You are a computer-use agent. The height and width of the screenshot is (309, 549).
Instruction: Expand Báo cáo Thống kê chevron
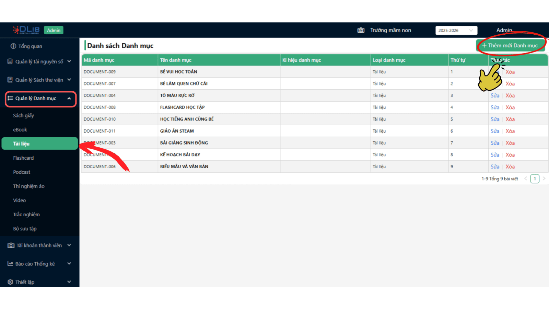tap(69, 264)
